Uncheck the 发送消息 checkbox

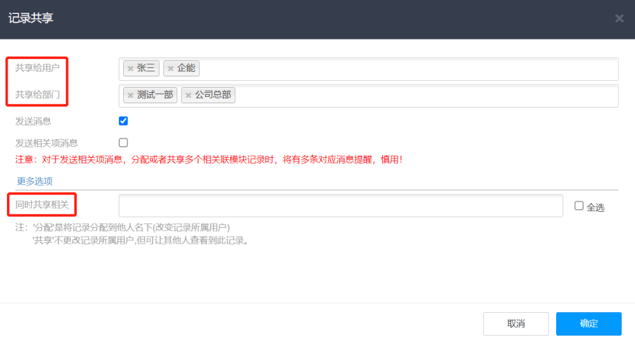click(x=124, y=121)
